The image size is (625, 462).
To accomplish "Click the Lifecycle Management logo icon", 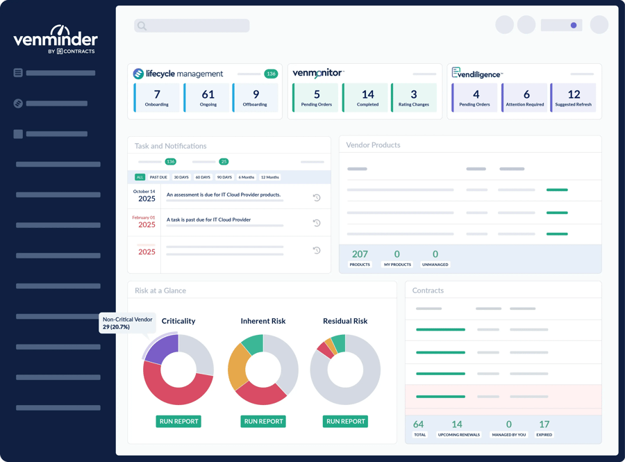I will tap(138, 74).
